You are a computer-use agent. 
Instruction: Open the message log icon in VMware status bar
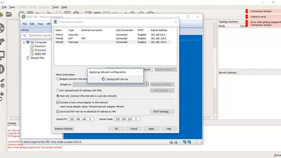[x=196, y=142]
